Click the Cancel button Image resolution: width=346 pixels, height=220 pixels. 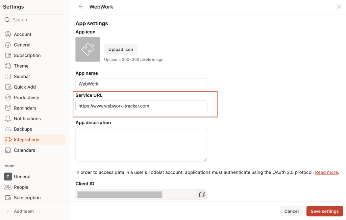coord(292,211)
